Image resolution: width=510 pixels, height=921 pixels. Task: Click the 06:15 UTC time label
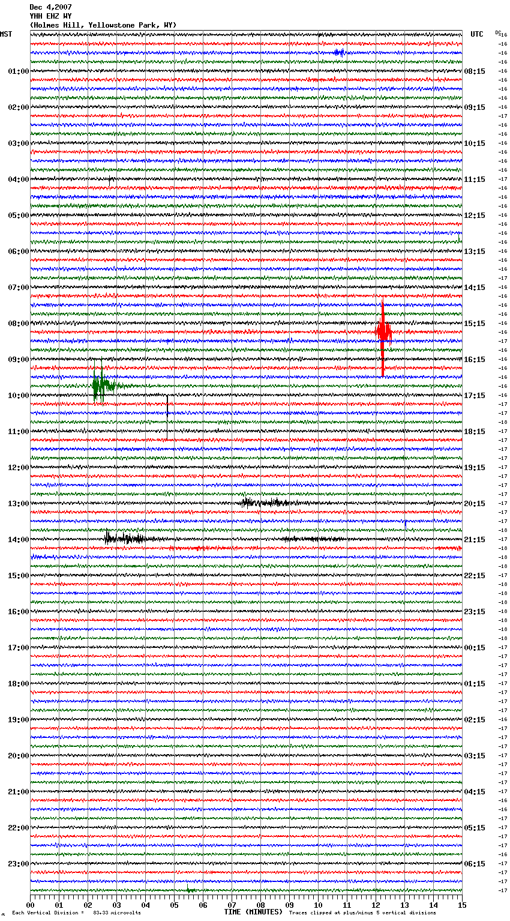pyautogui.click(x=475, y=864)
